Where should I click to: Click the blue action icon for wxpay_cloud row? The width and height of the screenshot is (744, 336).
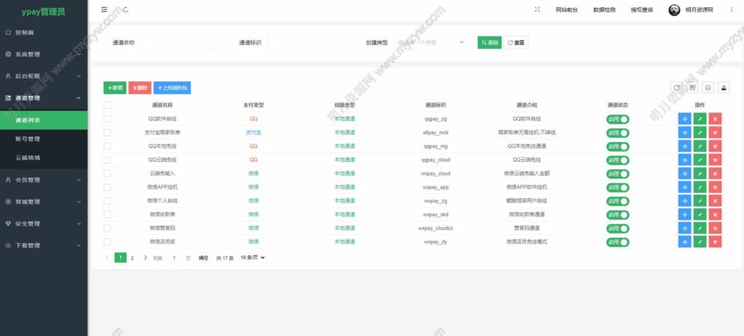click(x=684, y=173)
